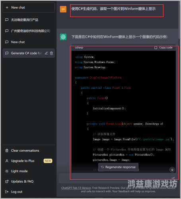Click code line 'public partial class Form1 : Form'
The image size is (181, 199).
(x=106, y=88)
